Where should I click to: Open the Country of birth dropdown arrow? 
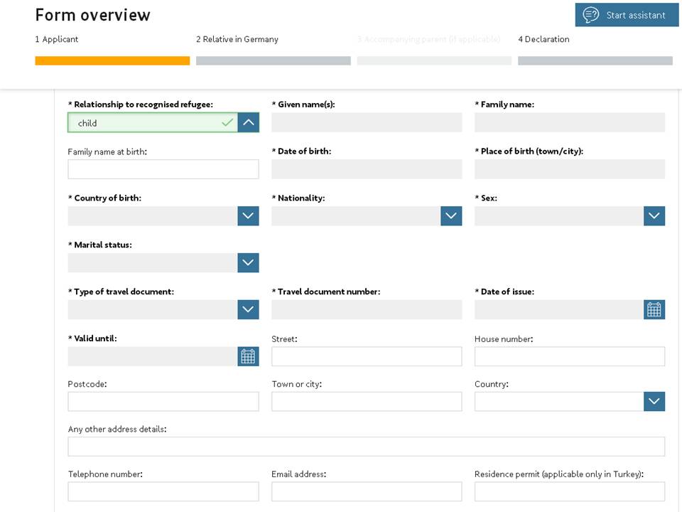click(247, 215)
